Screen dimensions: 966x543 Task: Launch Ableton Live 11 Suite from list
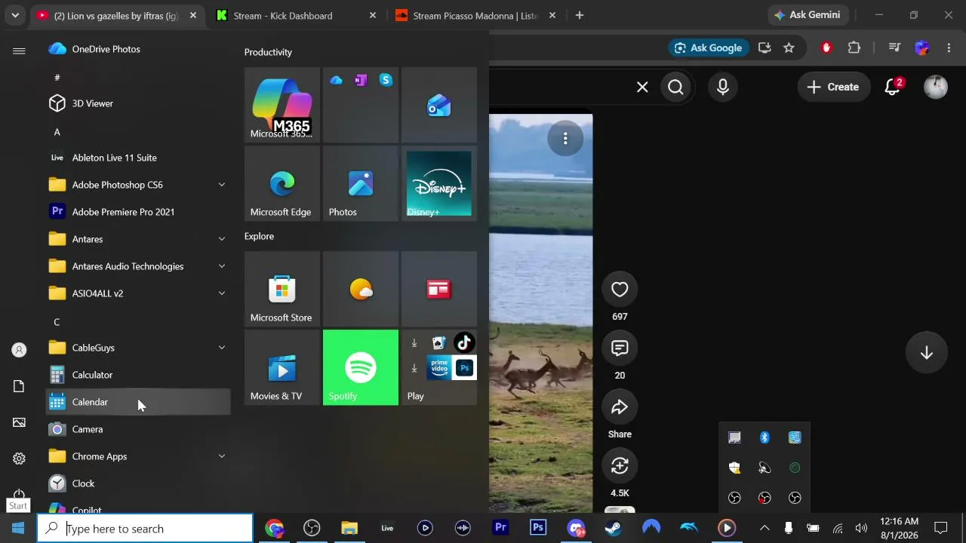point(138,158)
